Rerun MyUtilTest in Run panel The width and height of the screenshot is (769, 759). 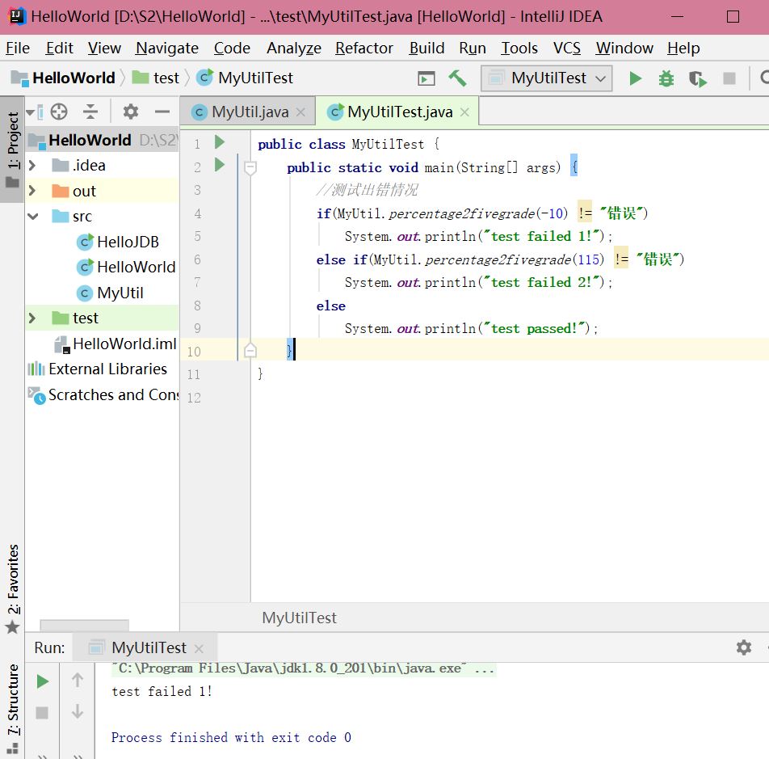(43, 681)
